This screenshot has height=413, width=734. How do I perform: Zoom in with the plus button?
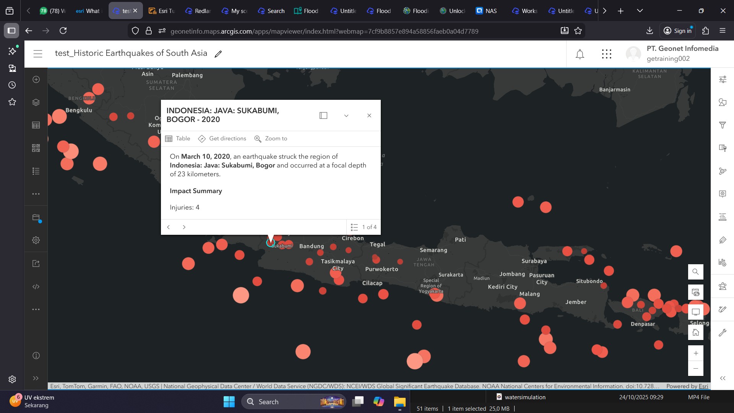(x=695, y=353)
